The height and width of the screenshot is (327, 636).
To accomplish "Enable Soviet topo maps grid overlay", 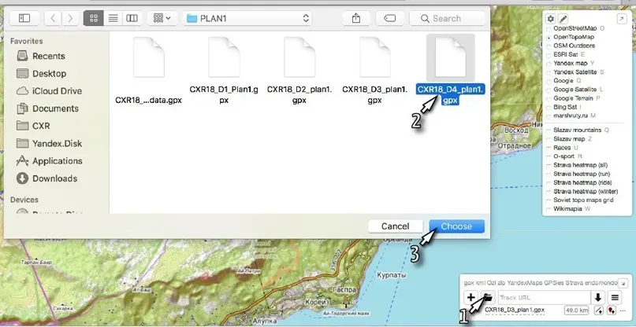I will 580,200.
